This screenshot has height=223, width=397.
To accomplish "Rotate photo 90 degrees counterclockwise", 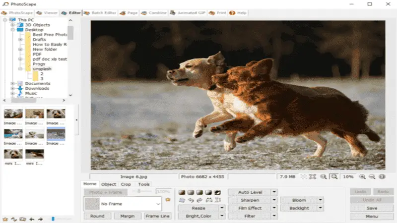I will click(191, 200).
